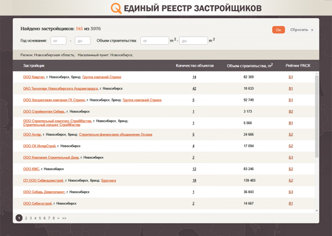The width and height of the screenshot is (332, 236).
Task: Open ОАО Технопарк Новосибирского Академгородка link
Action: click(x=60, y=89)
